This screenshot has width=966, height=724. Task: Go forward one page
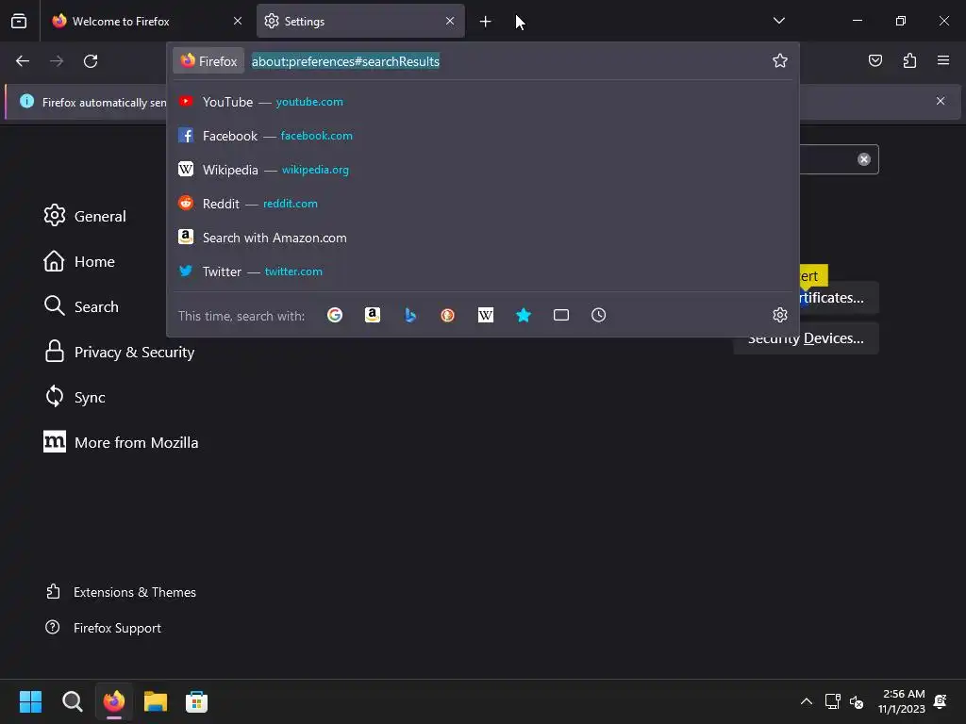pos(57,61)
